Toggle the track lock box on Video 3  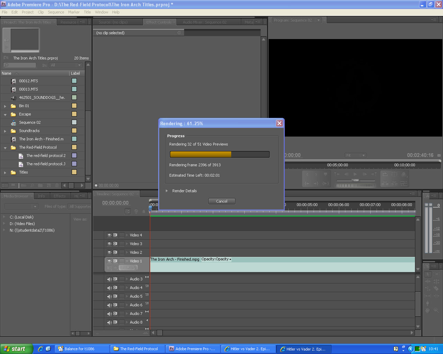pos(121,244)
